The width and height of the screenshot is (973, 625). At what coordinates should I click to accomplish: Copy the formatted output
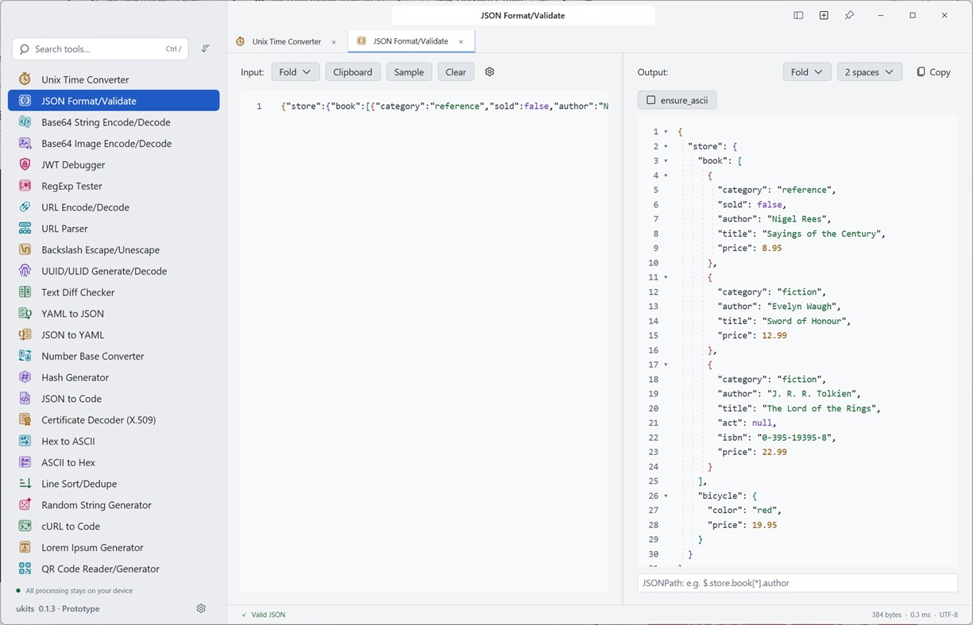(933, 72)
